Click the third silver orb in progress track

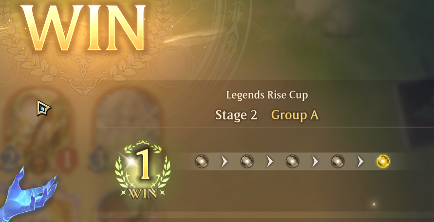(x=292, y=161)
